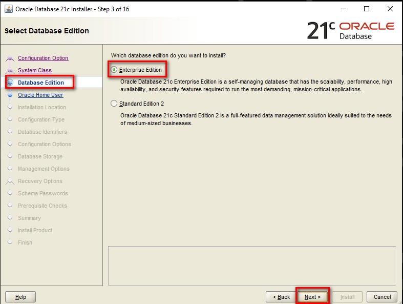
Task: Click the Finish step label
Action: (25, 242)
